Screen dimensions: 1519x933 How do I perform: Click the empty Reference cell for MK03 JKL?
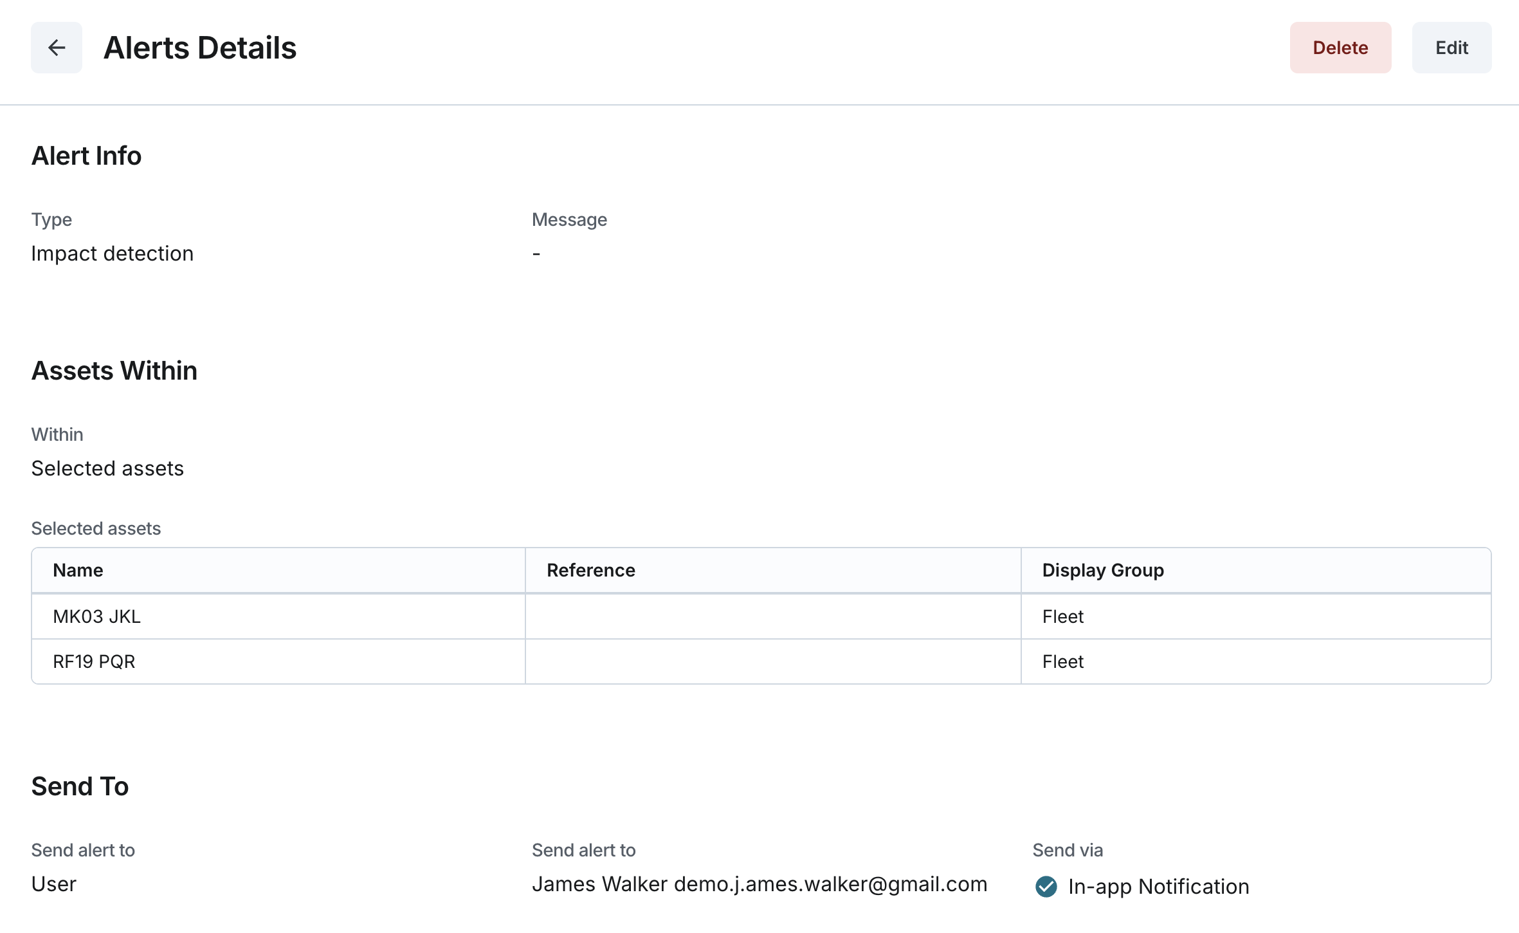click(x=772, y=616)
